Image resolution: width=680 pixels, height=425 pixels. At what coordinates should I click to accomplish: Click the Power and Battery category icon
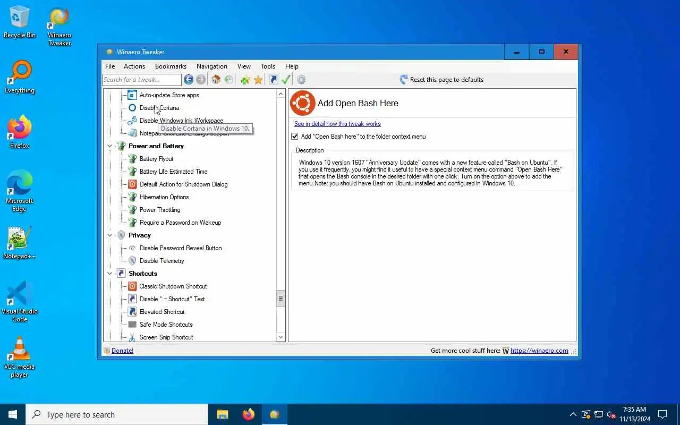(121, 146)
